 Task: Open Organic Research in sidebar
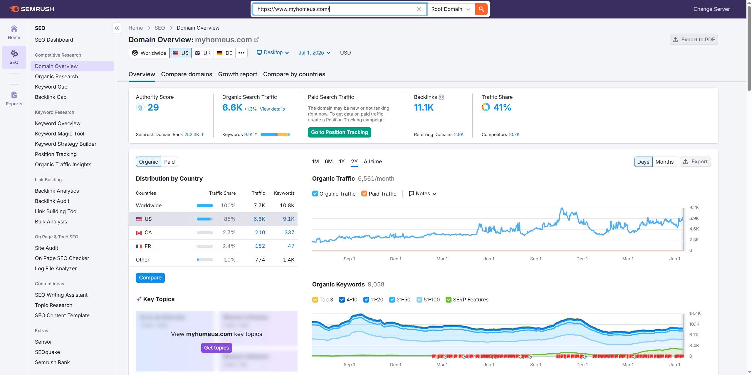coord(56,77)
